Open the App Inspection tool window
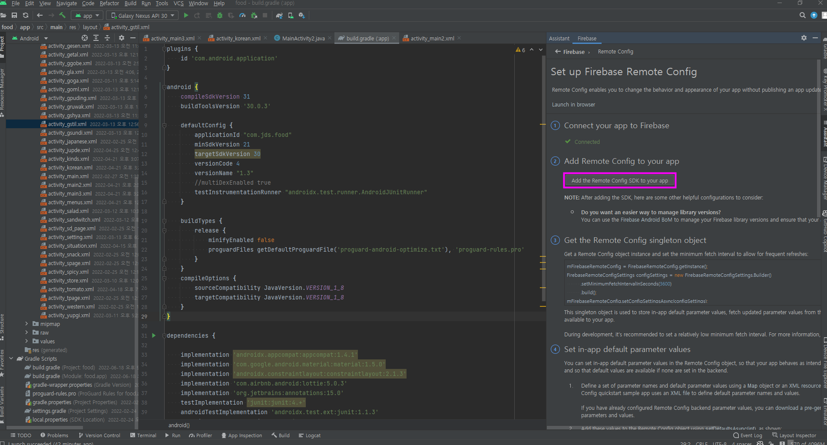Viewport: 827px width, 445px height. pos(242,435)
